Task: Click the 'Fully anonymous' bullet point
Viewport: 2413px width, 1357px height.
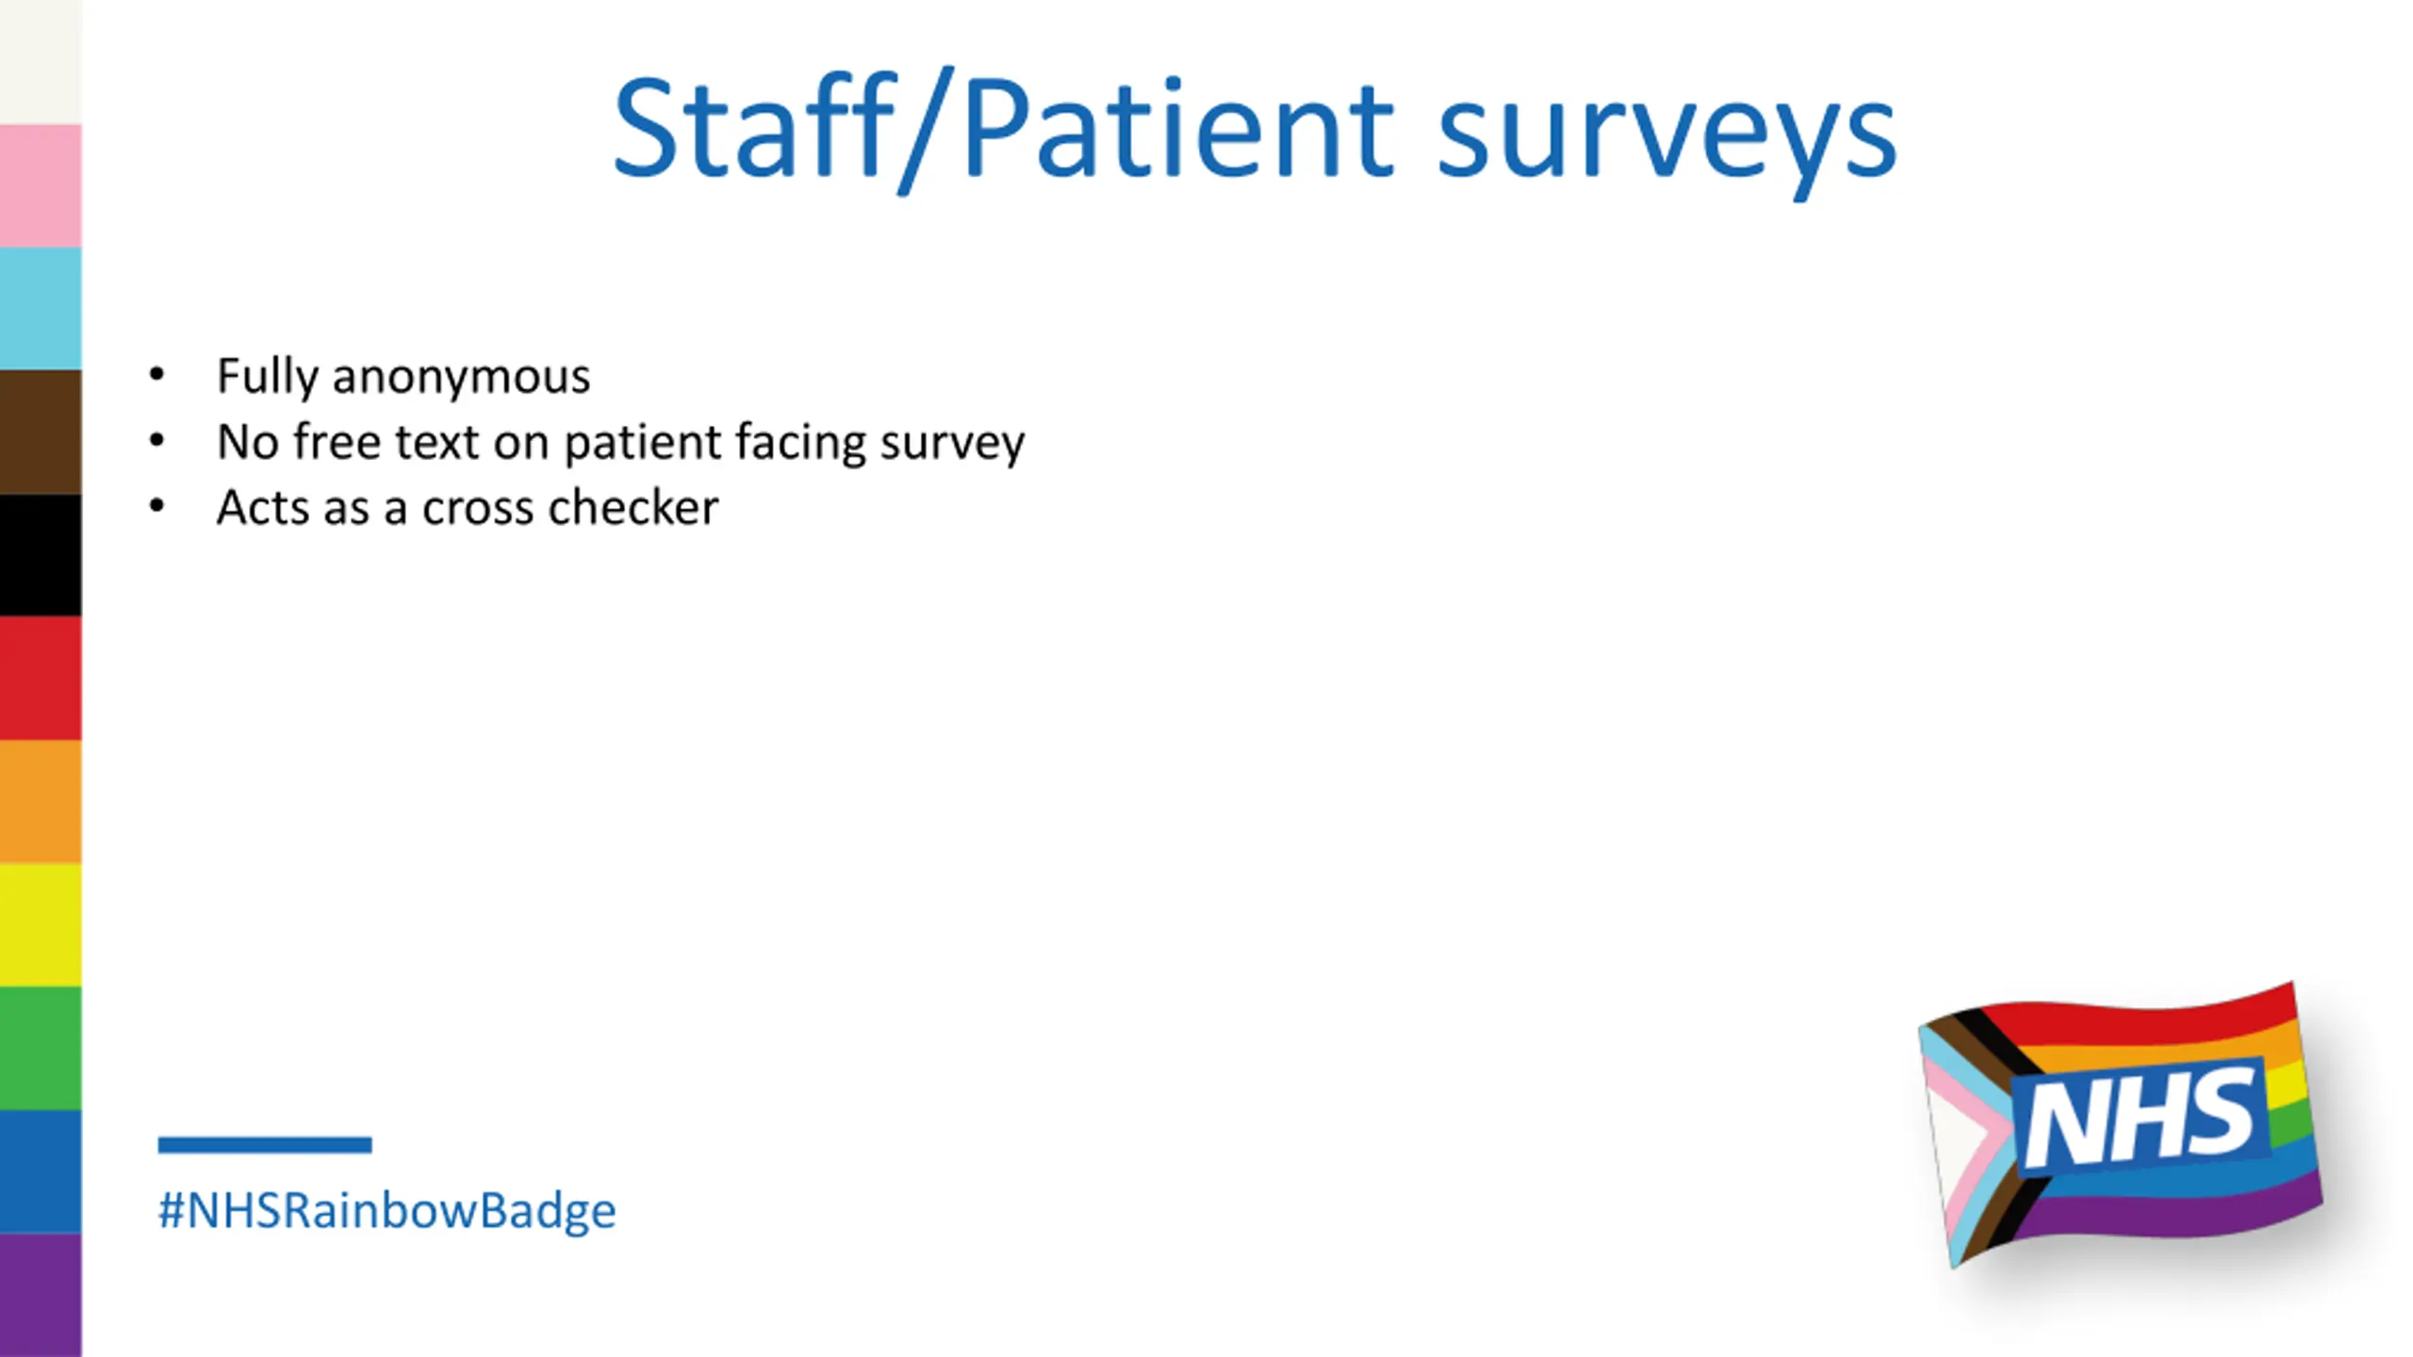Action: tap(403, 376)
